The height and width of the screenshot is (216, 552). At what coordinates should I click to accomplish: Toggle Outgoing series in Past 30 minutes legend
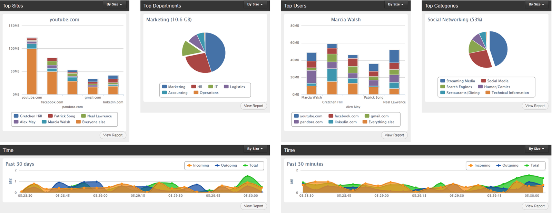pos(507,166)
